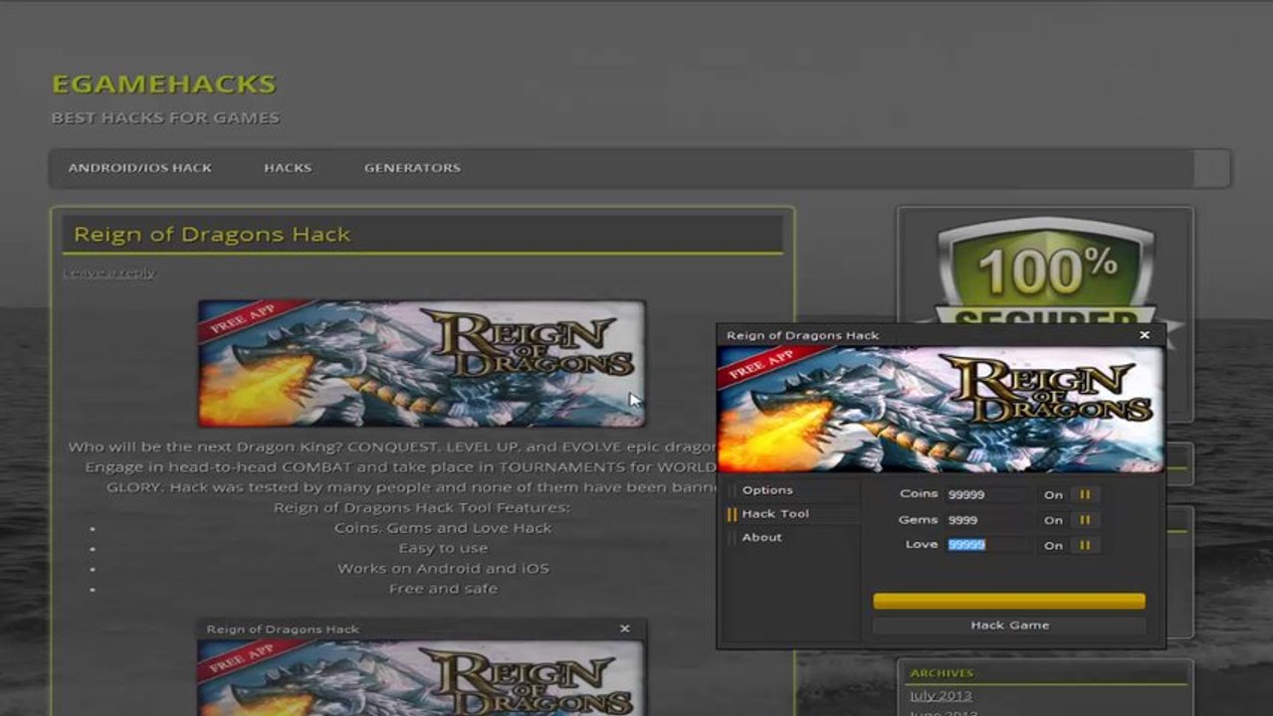The height and width of the screenshot is (716, 1273).
Task: Open the Generators menu item
Action: coord(412,168)
